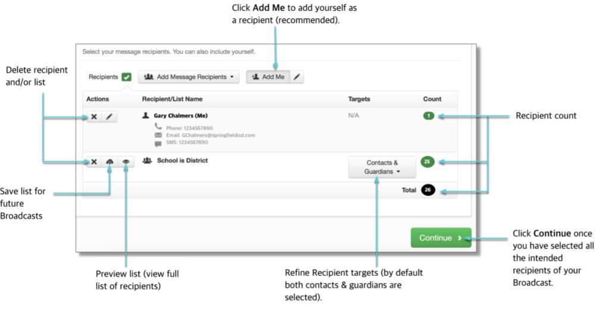Click the Count column header
This screenshot has height=312, width=597.
coord(432,99)
